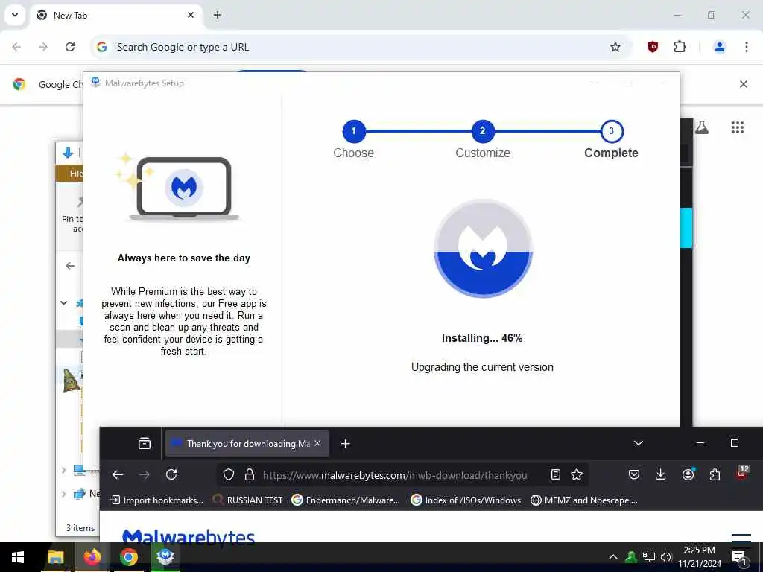Open the MEMZ and Noescape bookmark

(x=584, y=500)
